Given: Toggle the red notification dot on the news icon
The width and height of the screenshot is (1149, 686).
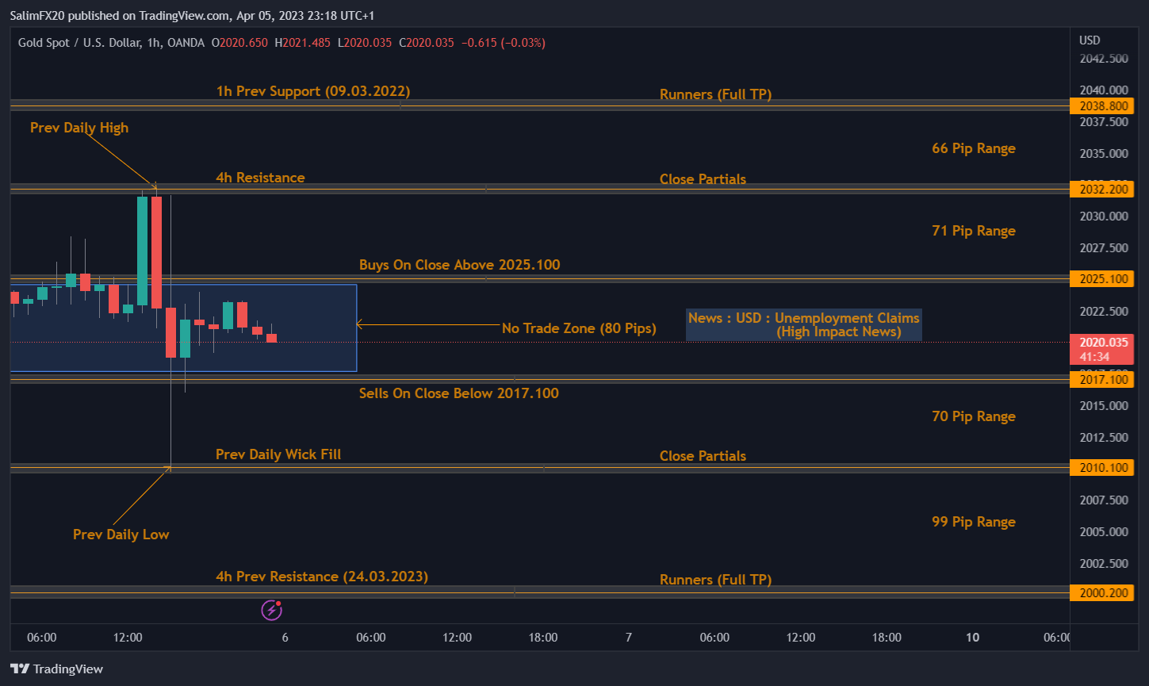Looking at the screenshot, I should [x=279, y=604].
